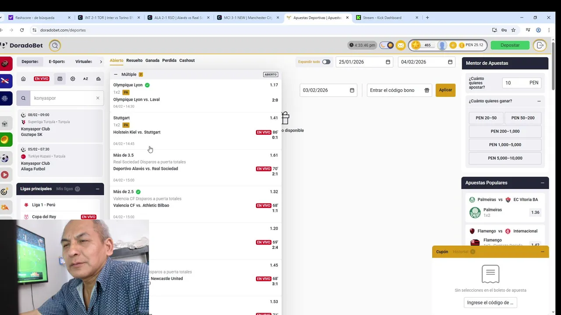The height and width of the screenshot is (315, 561).
Task: Open Konyaspor Club vs Goztepe SK match
Action: coord(60,125)
